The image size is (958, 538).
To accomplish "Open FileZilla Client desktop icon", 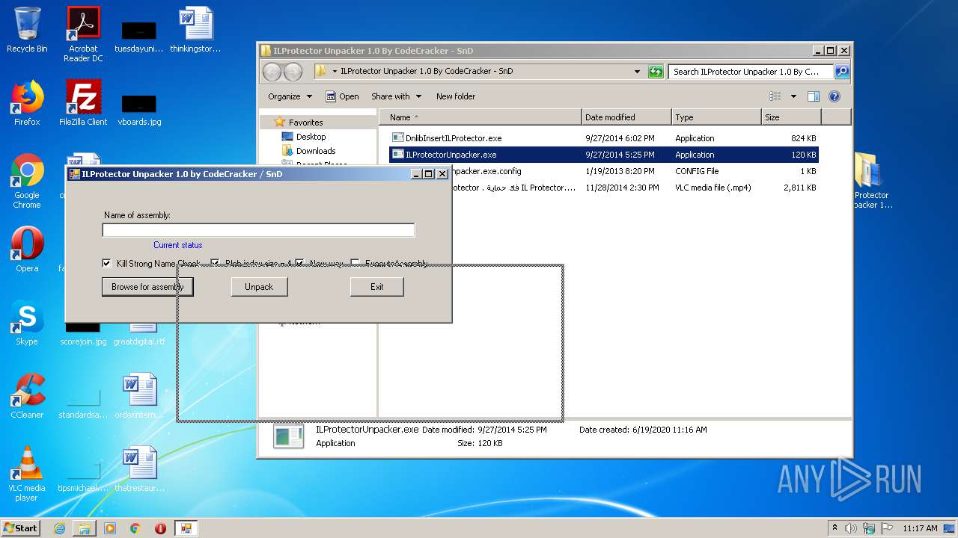I will pos(83,103).
